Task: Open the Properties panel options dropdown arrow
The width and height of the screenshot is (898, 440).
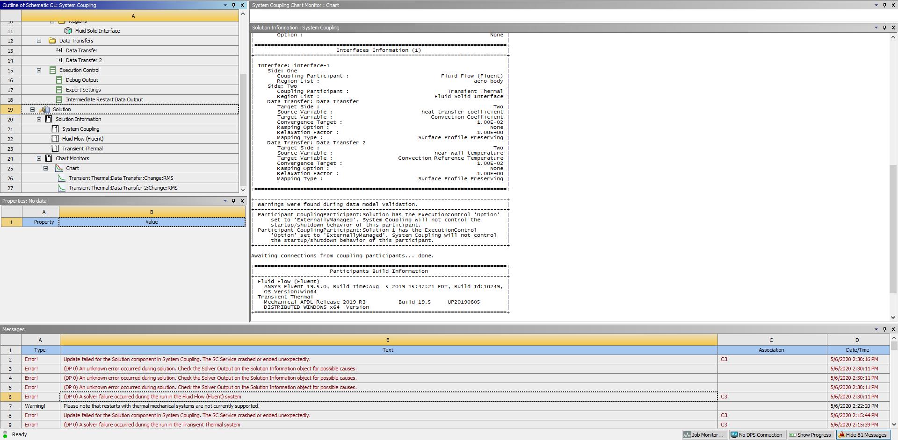Action: (x=225, y=201)
